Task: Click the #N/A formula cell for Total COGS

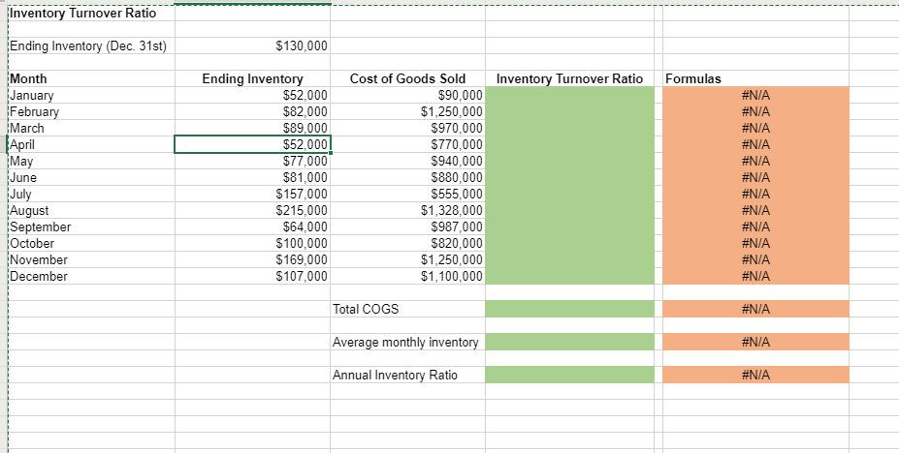Action: pos(755,310)
